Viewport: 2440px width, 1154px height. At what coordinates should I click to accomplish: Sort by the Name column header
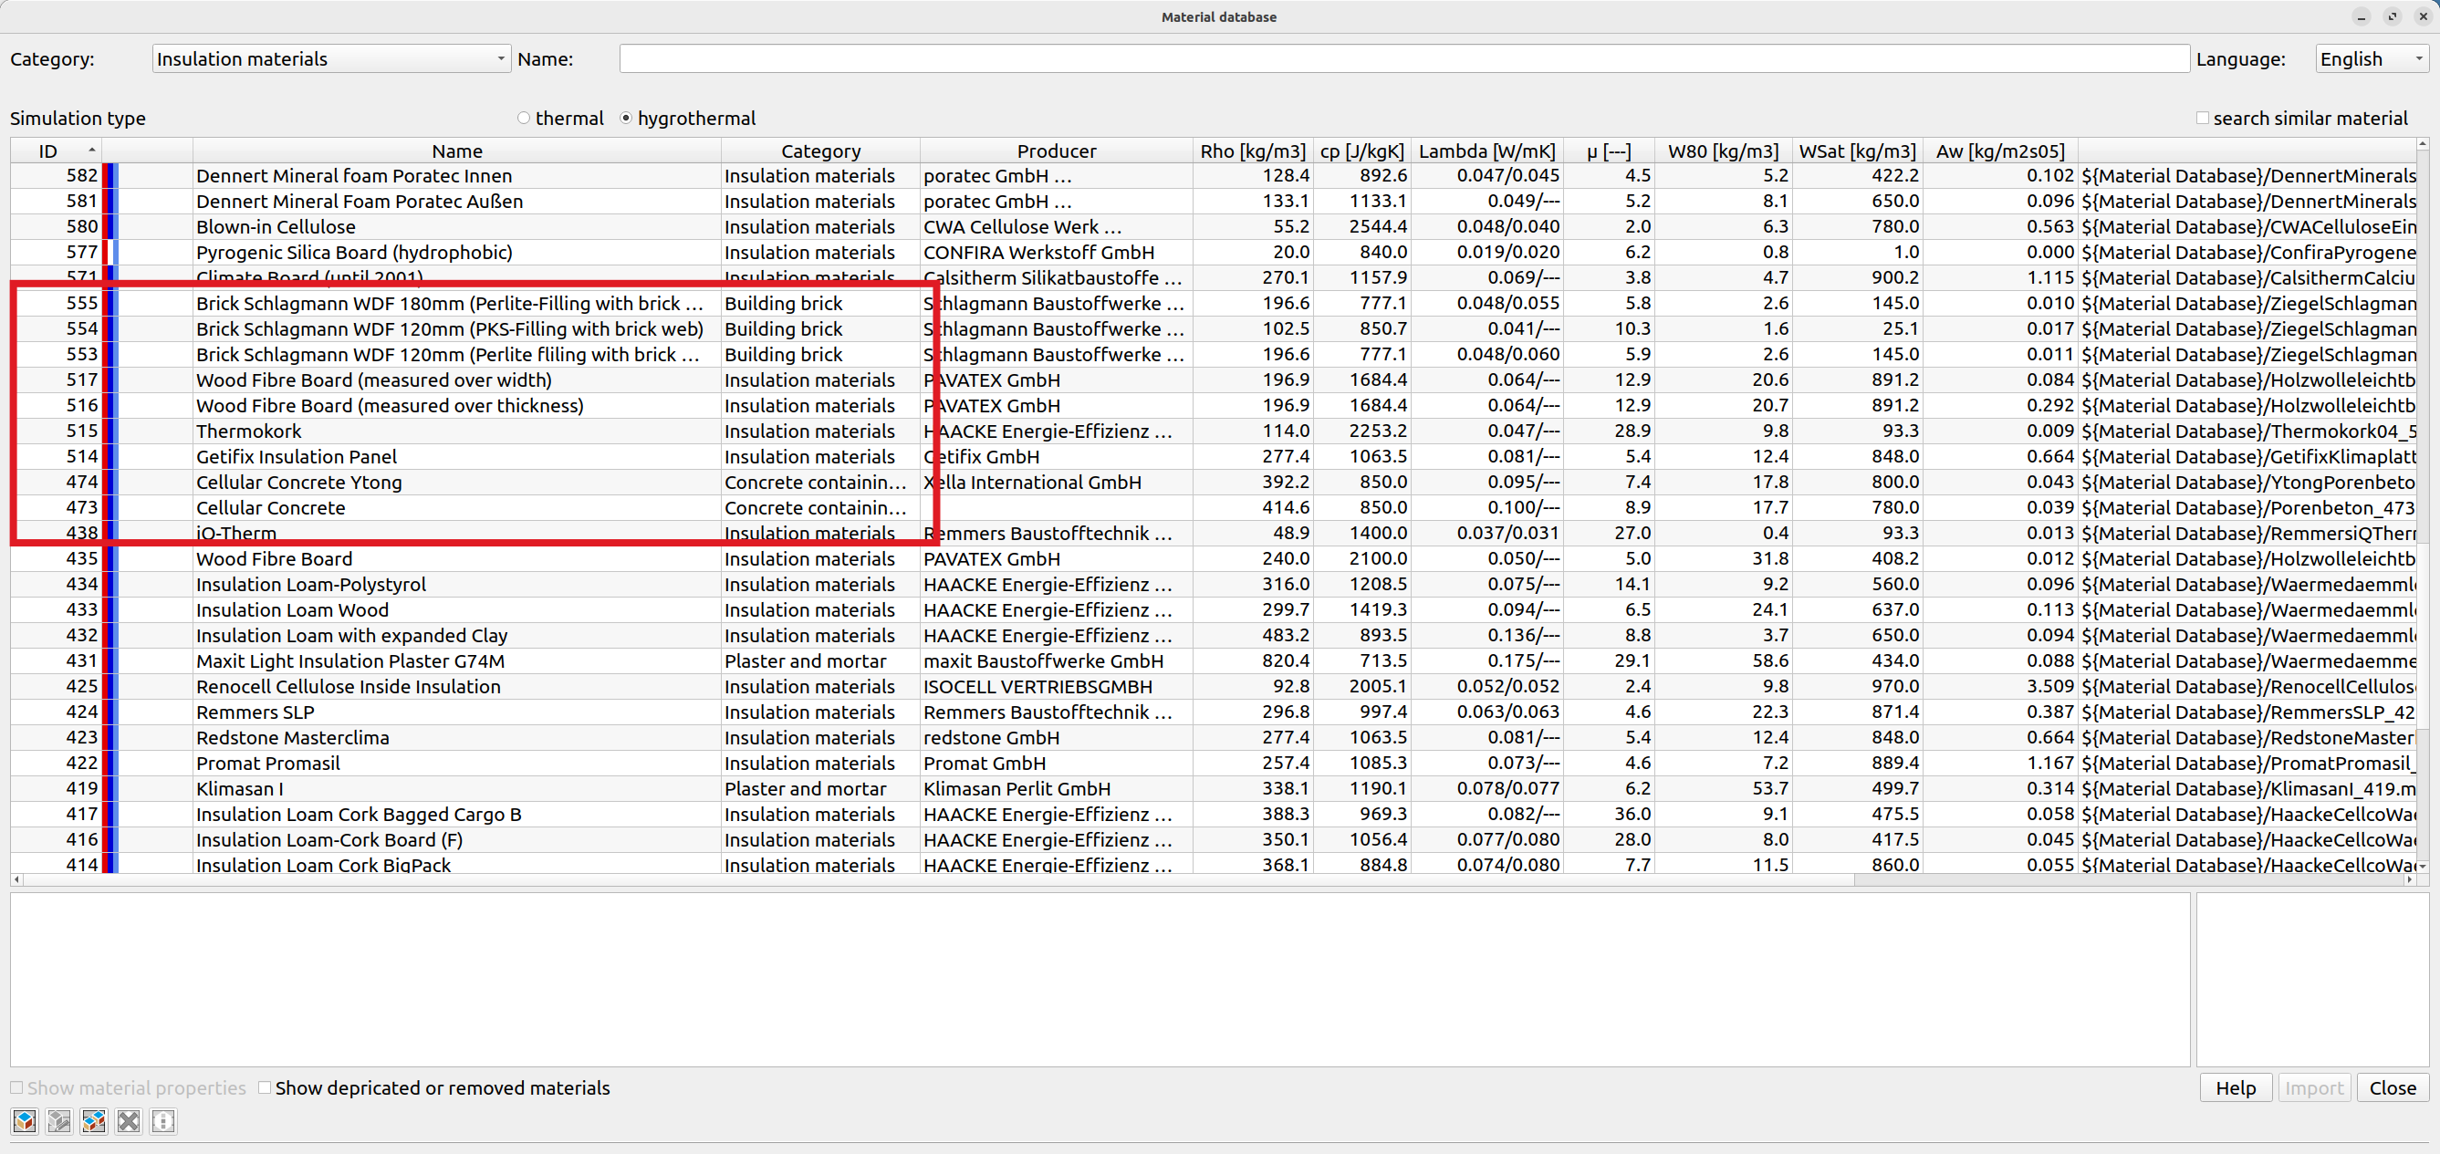pyautogui.click(x=456, y=151)
